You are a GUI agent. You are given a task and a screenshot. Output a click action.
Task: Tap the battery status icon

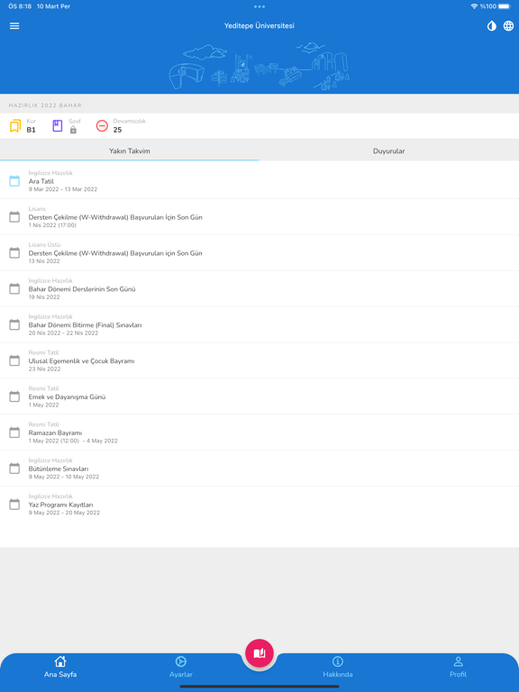[x=505, y=6]
